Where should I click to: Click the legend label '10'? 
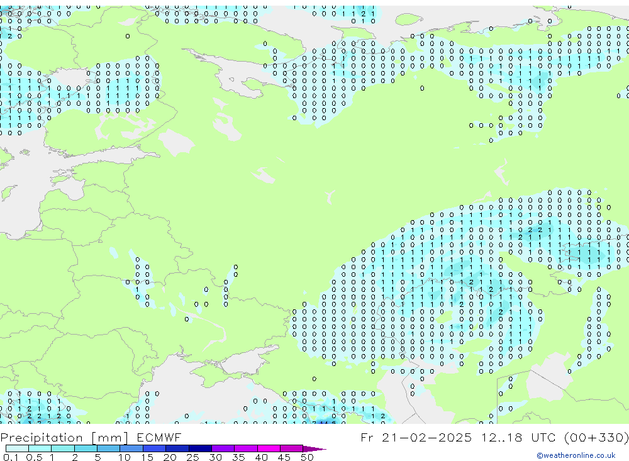(125, 457)
